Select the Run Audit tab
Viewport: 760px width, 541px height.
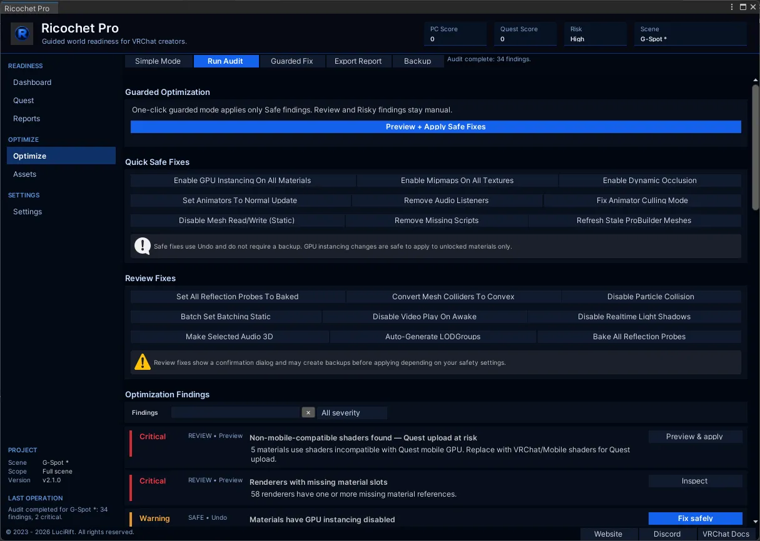[x=225, y=61]
